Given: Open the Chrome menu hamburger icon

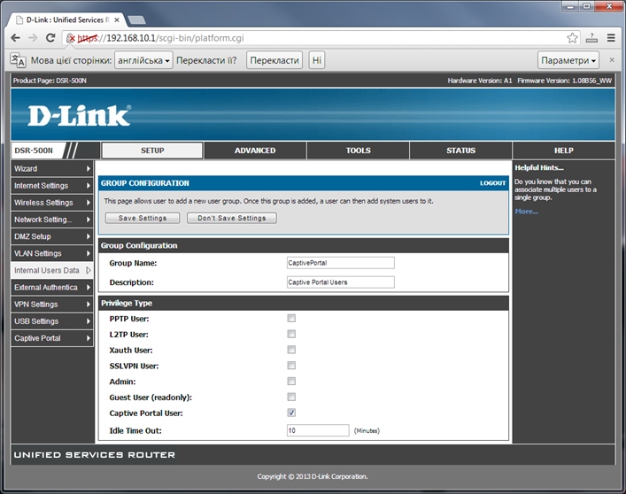Looking at the screenshot, I should point(611,38).
